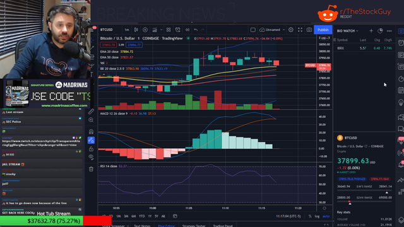Open the 11:17:04 (UTC-5) timezone menu

288,216
